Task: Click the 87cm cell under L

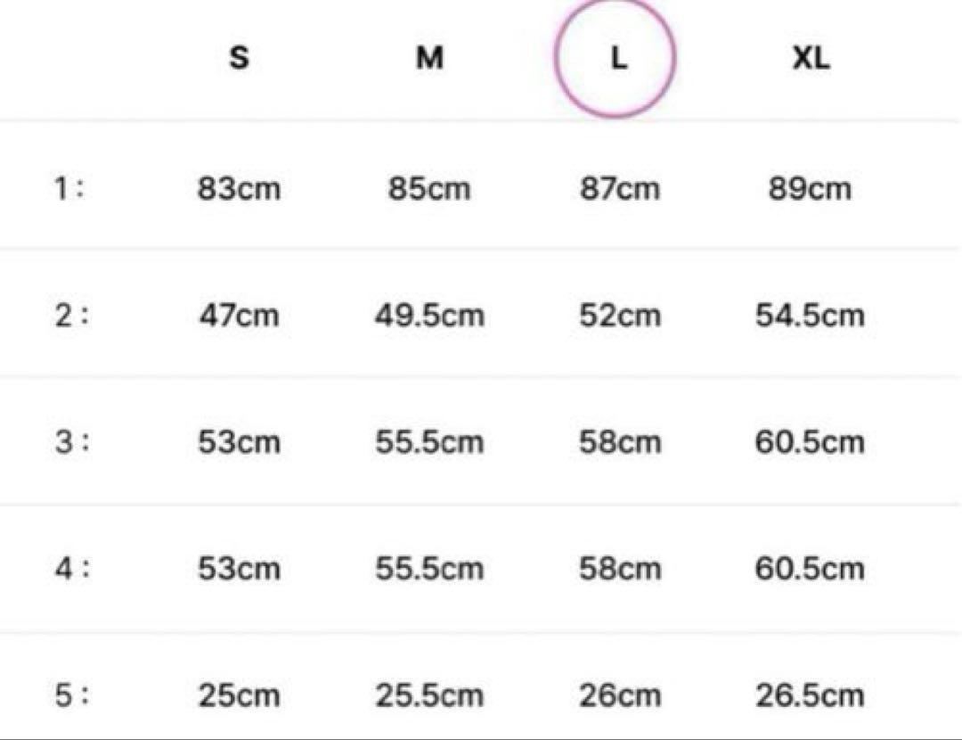Action: (x=620, y=188)
